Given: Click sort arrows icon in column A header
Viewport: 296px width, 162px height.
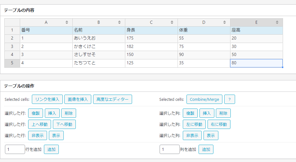Looking at the screenshot, I should coord(67,22).
